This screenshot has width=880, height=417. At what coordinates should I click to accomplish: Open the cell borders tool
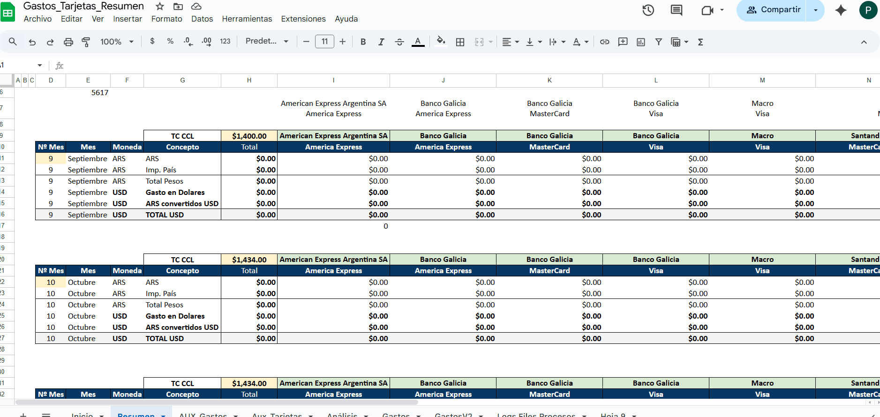tap(460, 42)
